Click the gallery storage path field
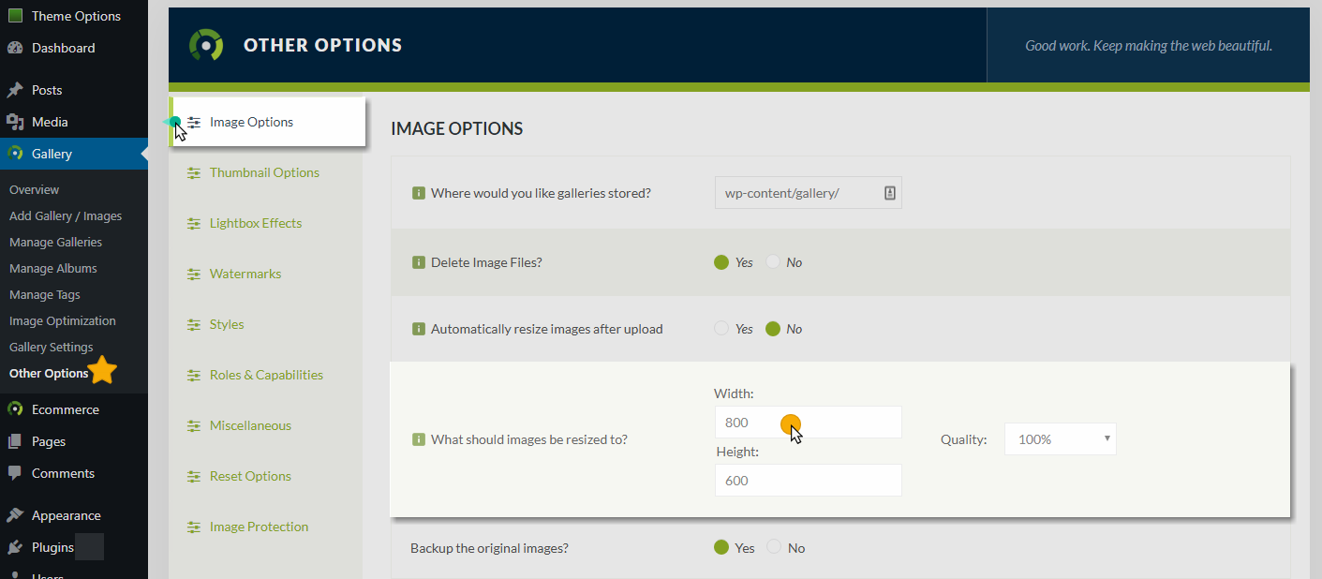Screen dimensions: 1322x579 click(808, 194)
